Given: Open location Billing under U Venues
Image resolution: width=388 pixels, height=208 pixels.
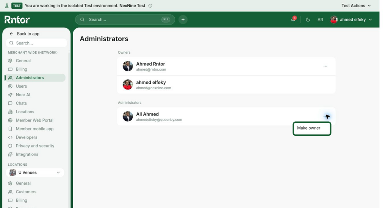Looking at the screenshot, I should coord(35,200).
